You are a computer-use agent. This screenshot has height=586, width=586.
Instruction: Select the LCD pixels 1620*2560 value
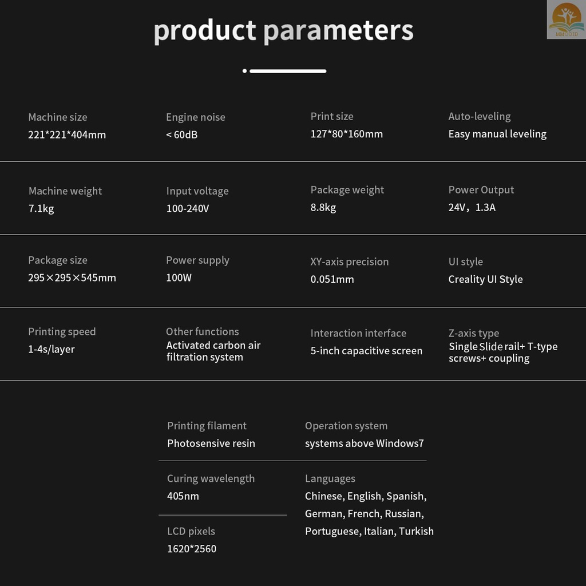point(192,549)
